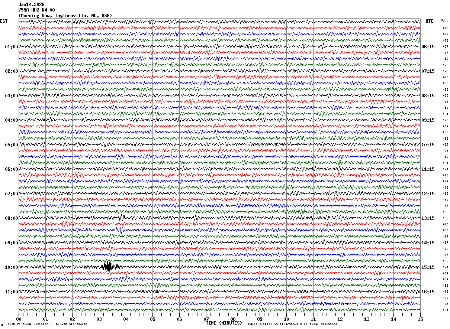Click the DC value 491
This screenshot has height=329, width=450.
coord(445,298)
